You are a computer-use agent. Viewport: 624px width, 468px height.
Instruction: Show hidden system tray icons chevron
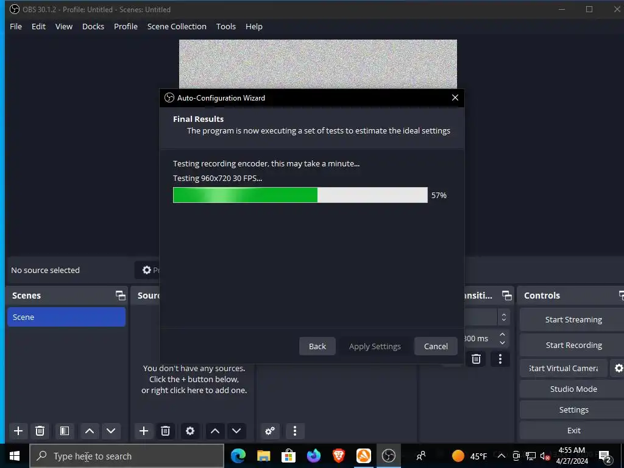tap(502, 456)
